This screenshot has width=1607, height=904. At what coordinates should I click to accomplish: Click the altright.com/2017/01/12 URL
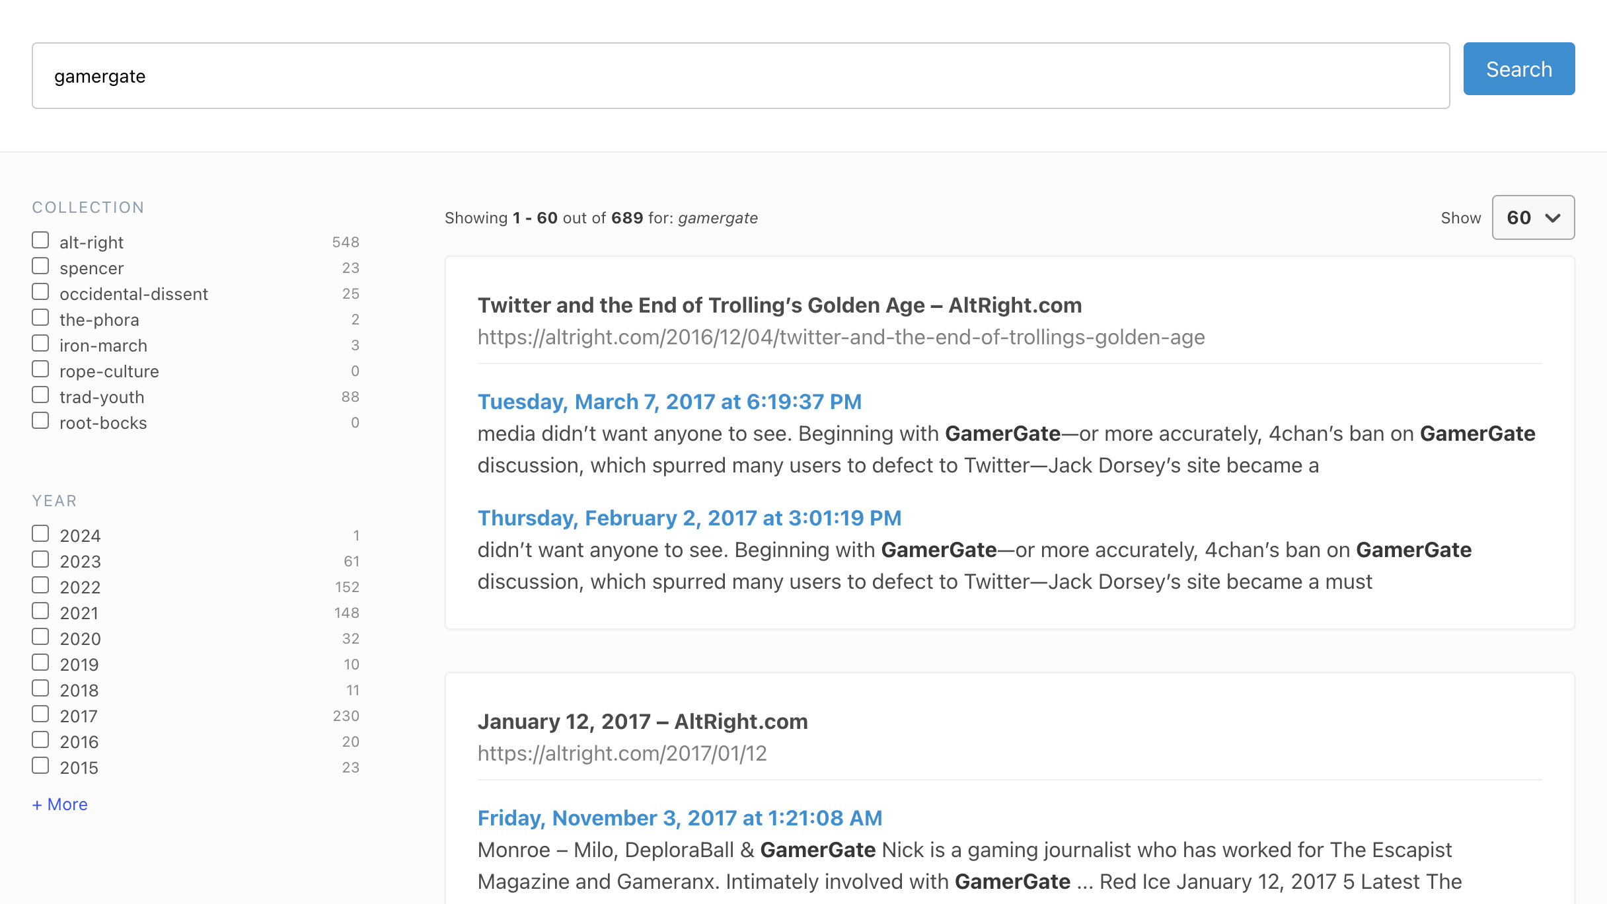point(622,753)
